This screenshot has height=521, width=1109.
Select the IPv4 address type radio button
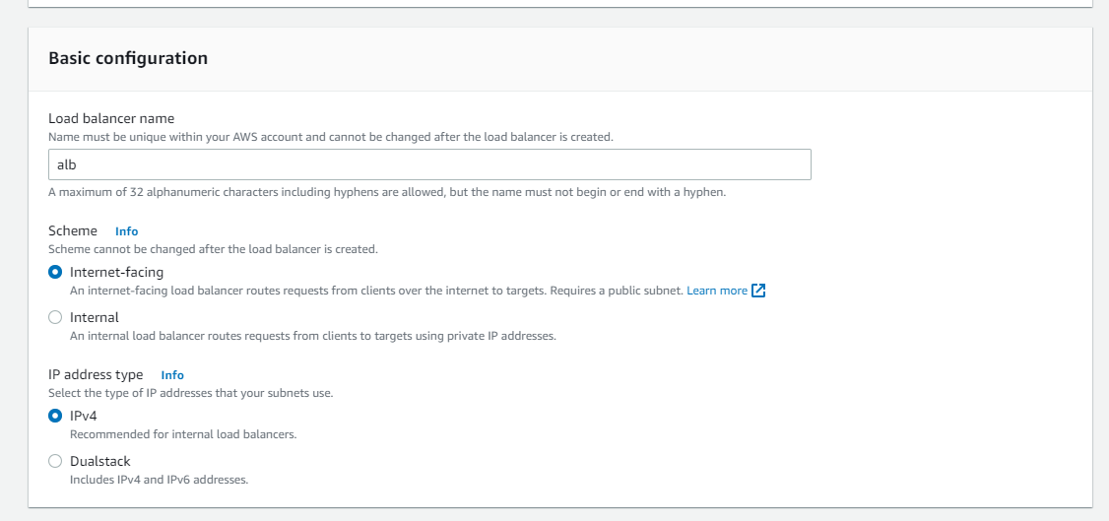click(55, 416)
